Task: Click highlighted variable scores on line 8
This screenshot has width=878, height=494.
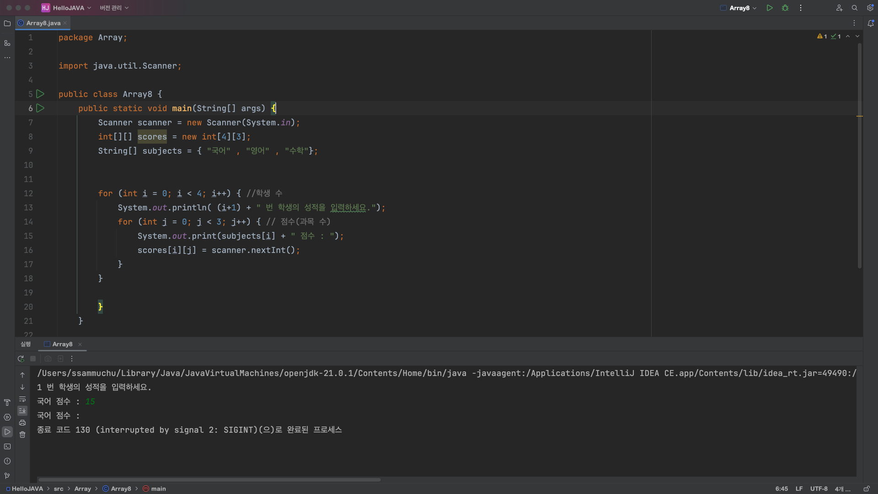Action: (152, 136)
